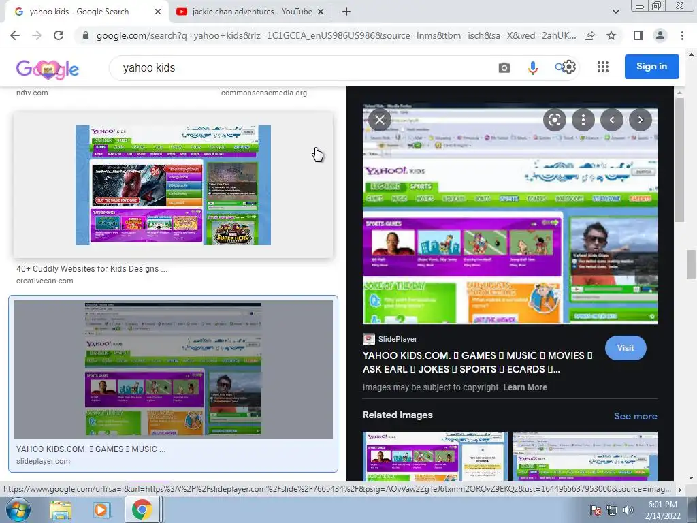Viewport: 697px width, 523px height.
Task: Open the Chrome side panel icon
Action: (x=638, y=35)
